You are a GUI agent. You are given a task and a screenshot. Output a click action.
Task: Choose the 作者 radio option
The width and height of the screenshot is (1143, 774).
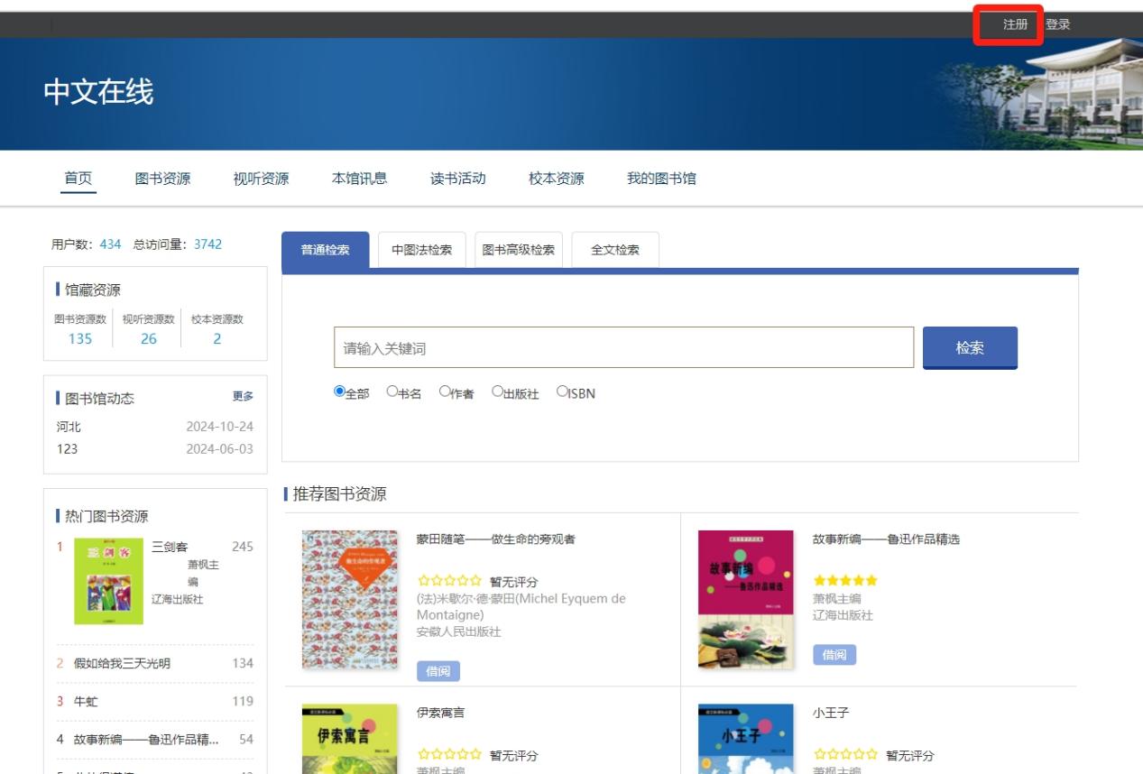(445, 392)
